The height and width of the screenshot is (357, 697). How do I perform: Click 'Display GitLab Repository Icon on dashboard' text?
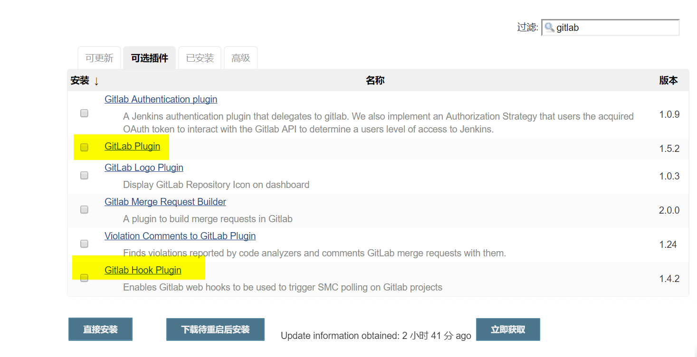[x=216, y=185]
